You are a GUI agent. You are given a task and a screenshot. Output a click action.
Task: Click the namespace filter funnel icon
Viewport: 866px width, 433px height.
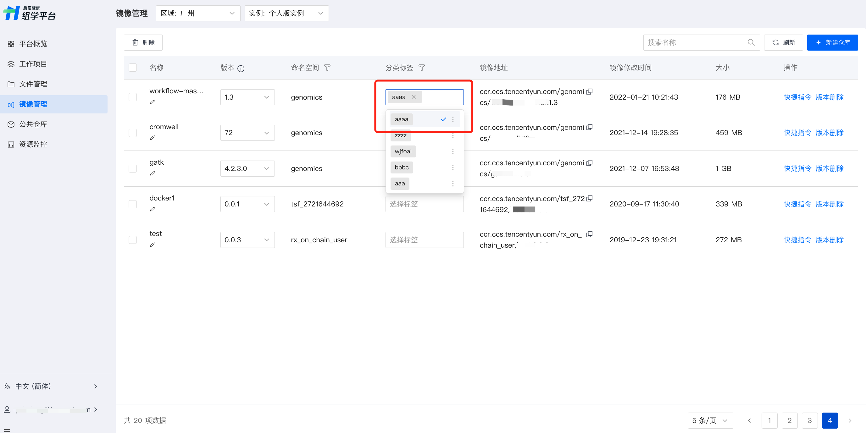pyautogui.click(x=327, y=68)
